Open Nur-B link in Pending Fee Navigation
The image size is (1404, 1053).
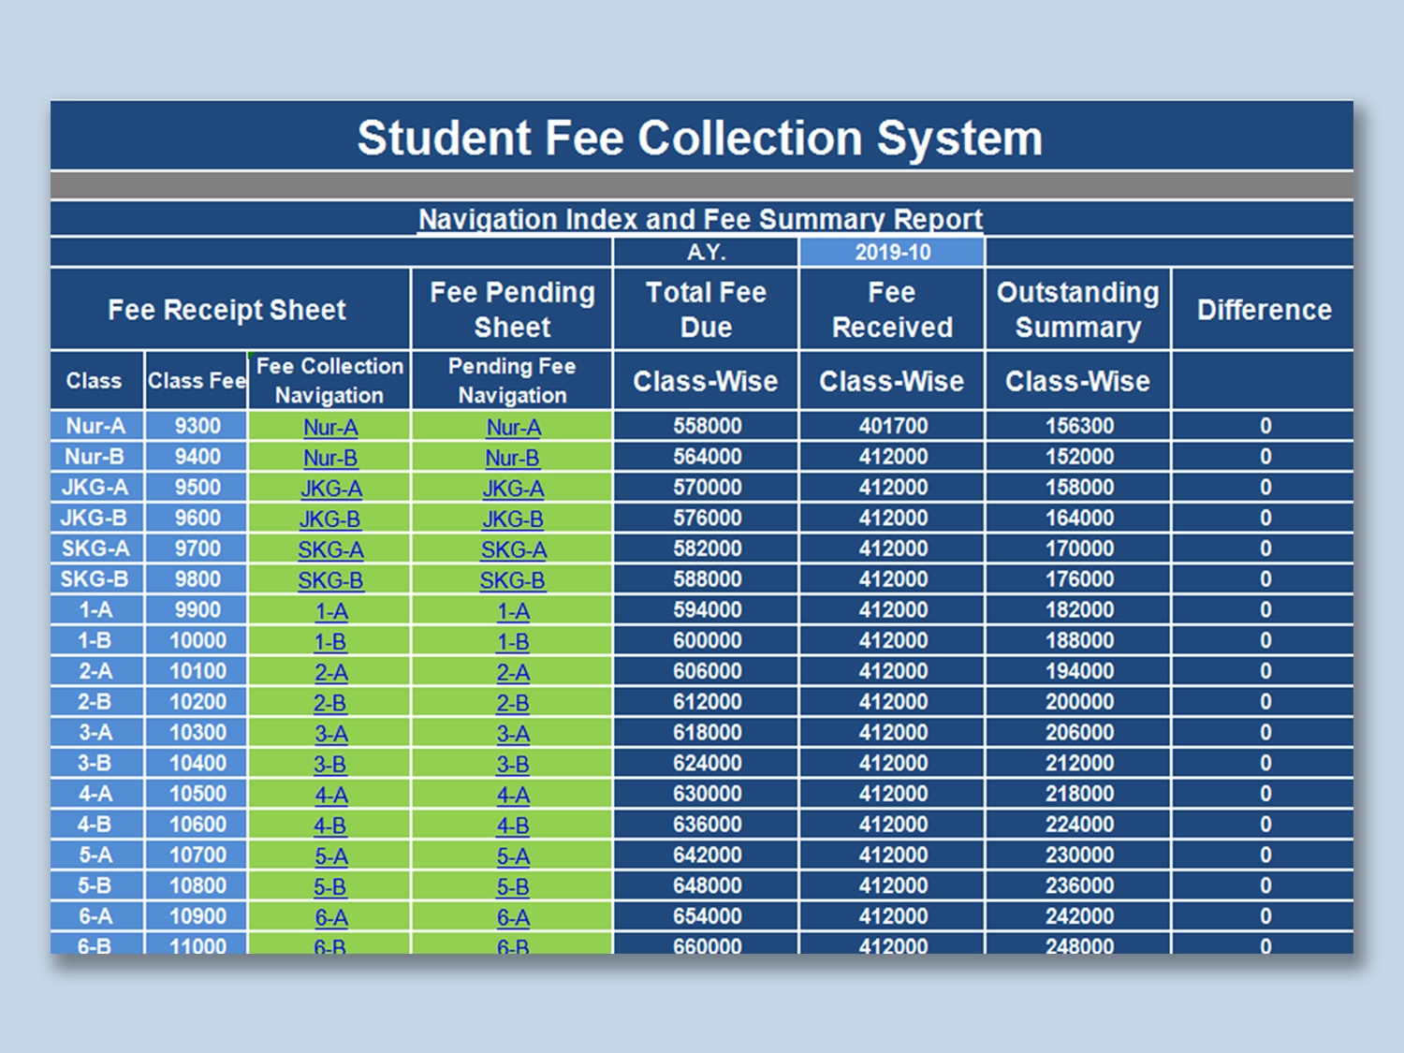tap(512, 459)
